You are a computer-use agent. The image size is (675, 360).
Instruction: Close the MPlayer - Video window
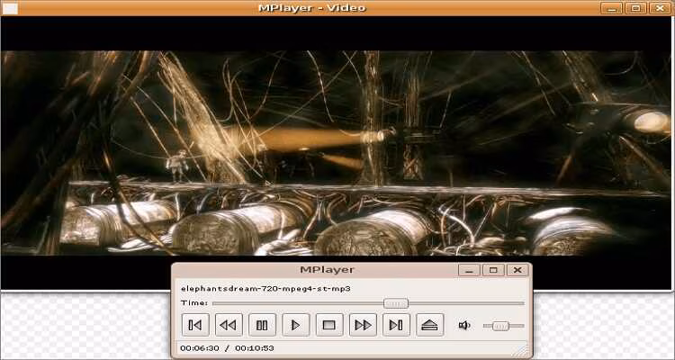point(660,8)
